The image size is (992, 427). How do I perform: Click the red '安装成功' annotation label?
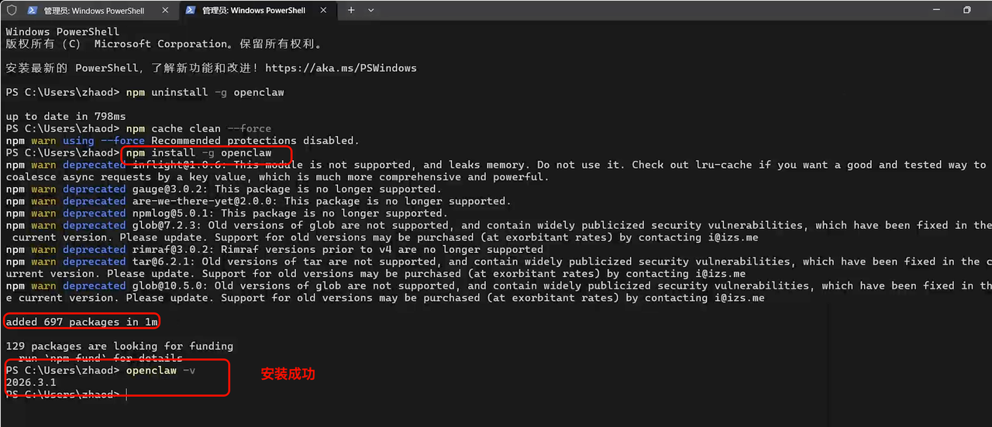[x=288, y=374]
